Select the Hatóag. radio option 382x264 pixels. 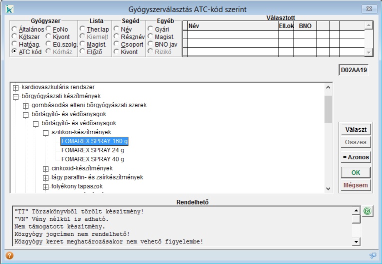click(x=14, y=45)
